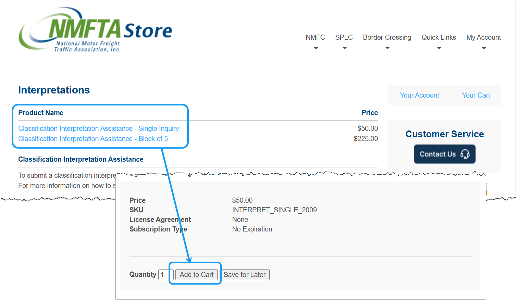This screenshot has height=301, width=517.
Task: Expand the My Account dropdown arrow
Action: 484,48
